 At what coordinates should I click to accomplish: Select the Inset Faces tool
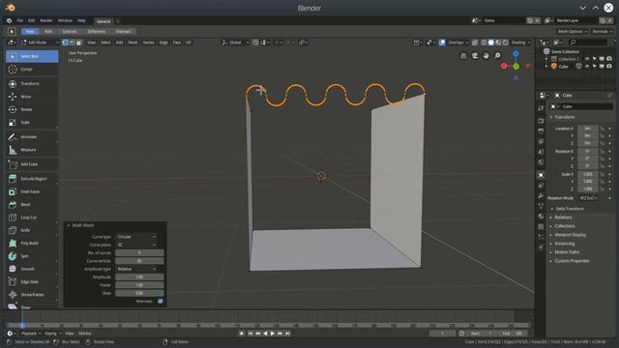tap(32, 191)
